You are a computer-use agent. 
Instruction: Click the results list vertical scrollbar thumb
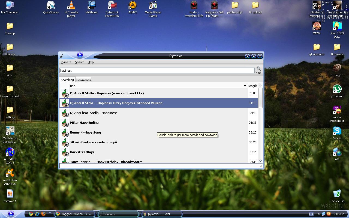click(260, 98)
